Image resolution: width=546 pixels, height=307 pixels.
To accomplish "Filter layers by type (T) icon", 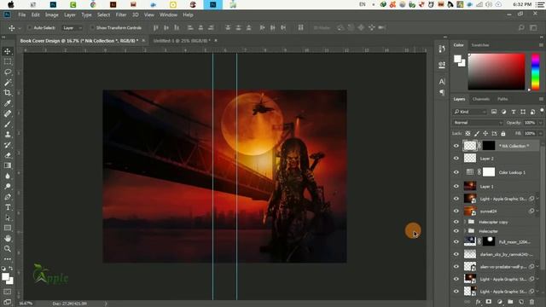I will click(514, 112).
